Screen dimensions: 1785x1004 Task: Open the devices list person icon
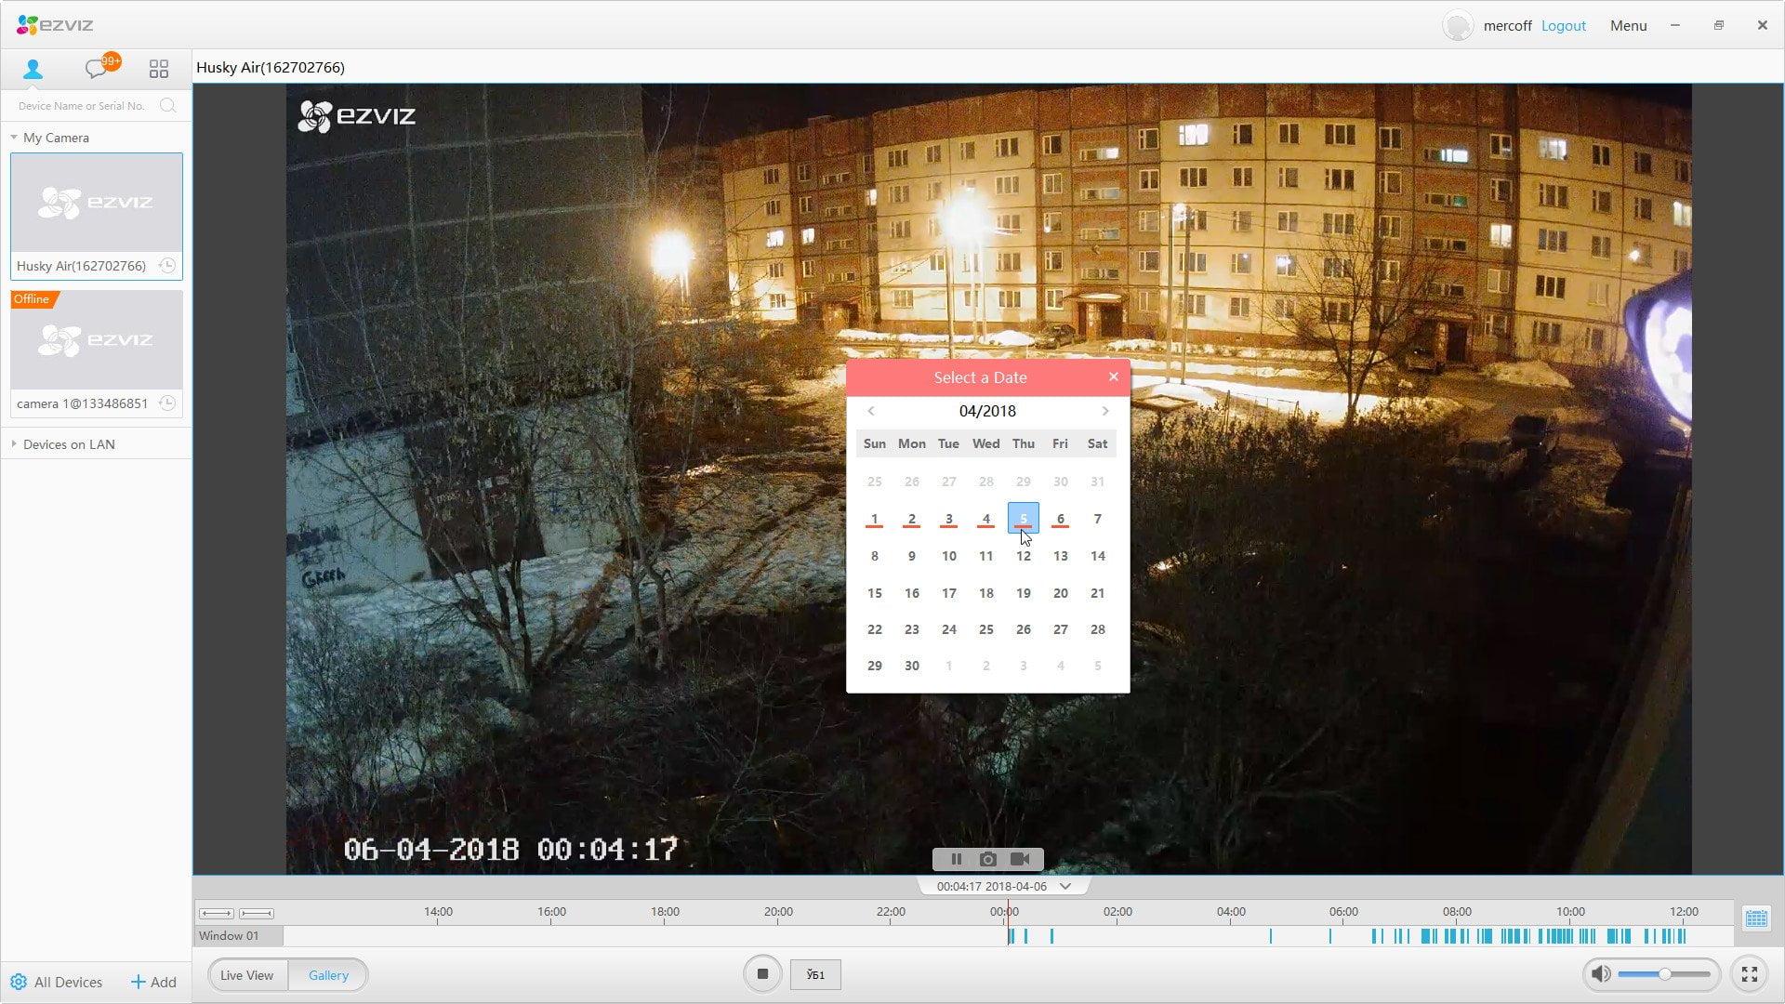33,69
